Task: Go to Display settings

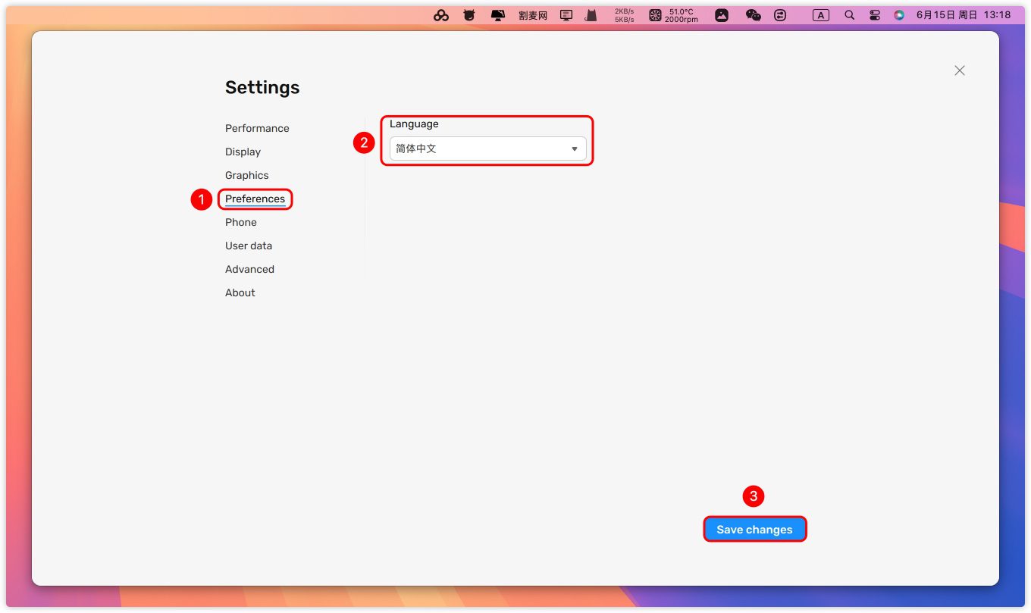Action: 243,152
